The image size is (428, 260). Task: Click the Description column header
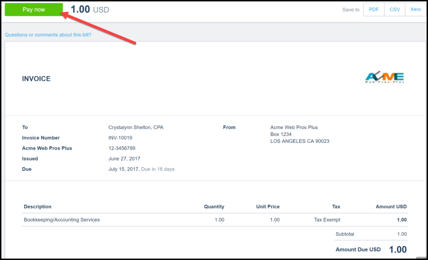[x=38, y=207]
